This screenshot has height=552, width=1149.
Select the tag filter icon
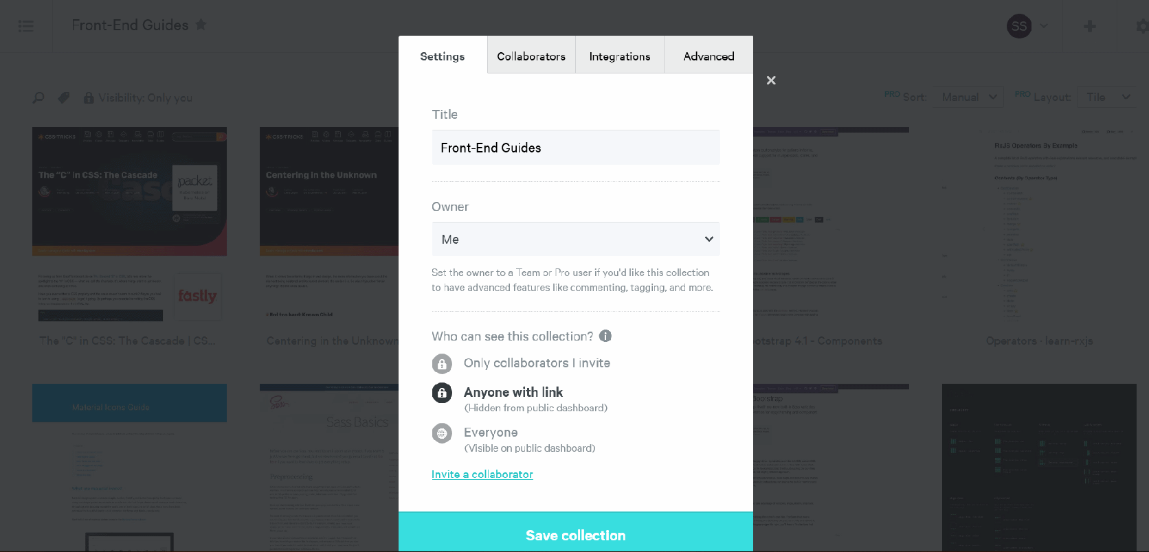tap(63, 97)
